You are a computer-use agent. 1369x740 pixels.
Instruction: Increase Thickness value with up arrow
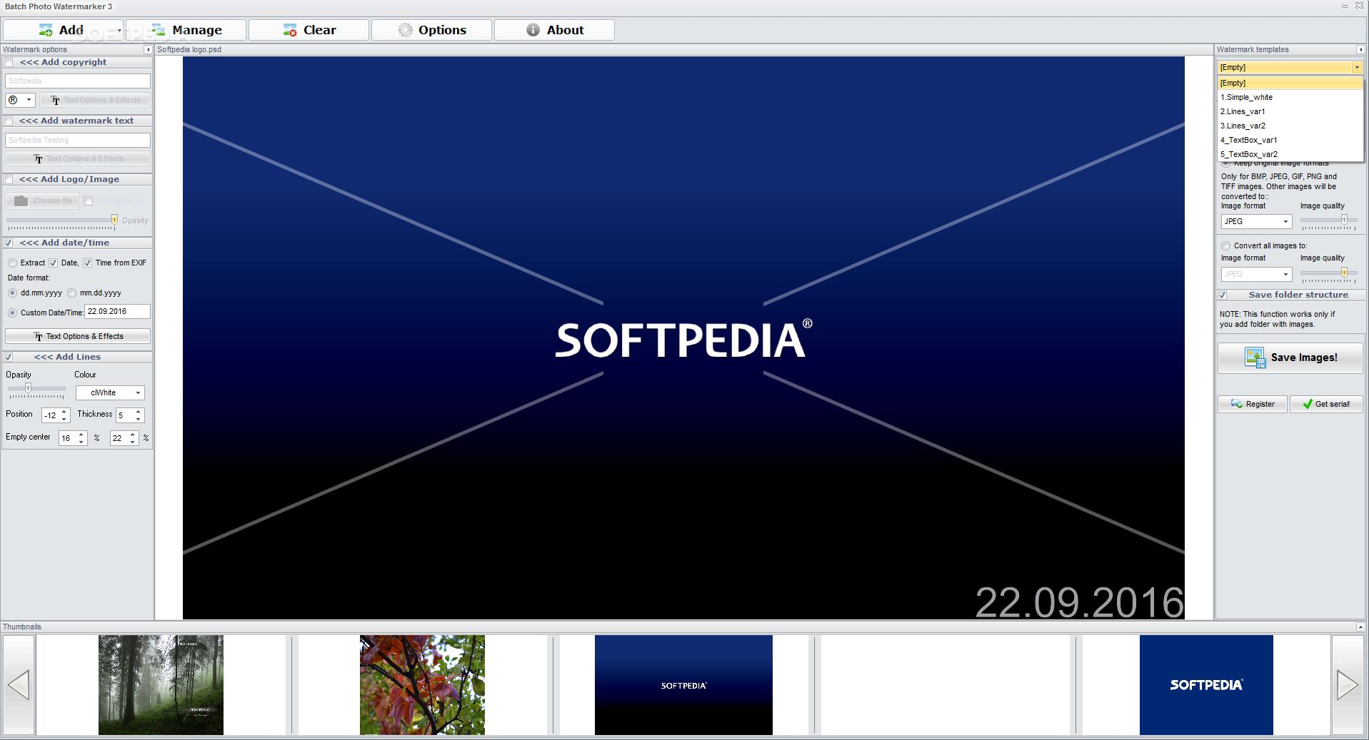[x=139, y=412]
